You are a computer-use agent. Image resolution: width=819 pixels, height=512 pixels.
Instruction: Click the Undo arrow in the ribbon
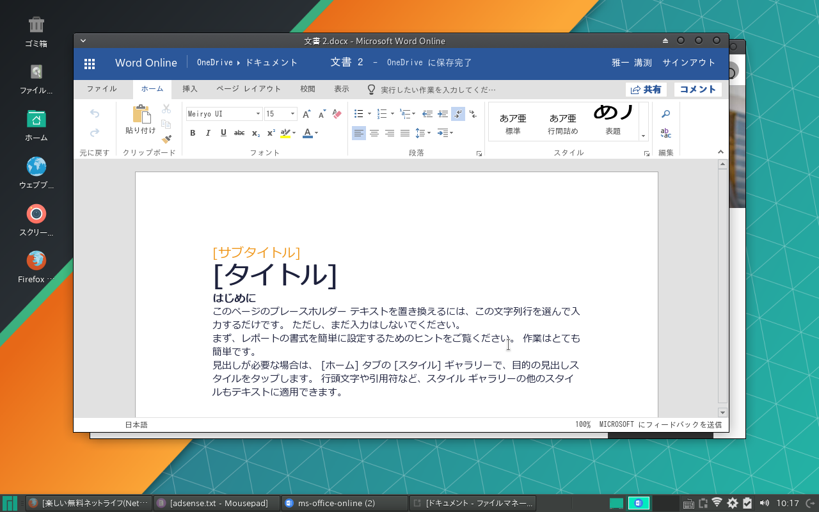click(x=95, y=114)
